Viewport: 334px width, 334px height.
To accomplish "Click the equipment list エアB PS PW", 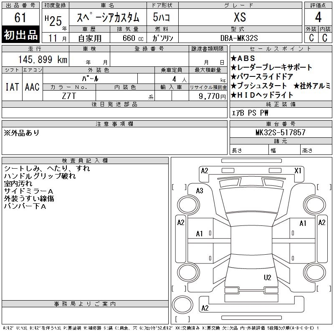I will click(x=250, y=113).
